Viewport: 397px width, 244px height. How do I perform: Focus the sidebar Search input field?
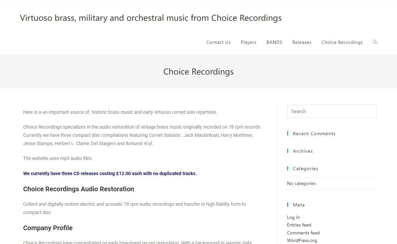(x=332, y=111)
